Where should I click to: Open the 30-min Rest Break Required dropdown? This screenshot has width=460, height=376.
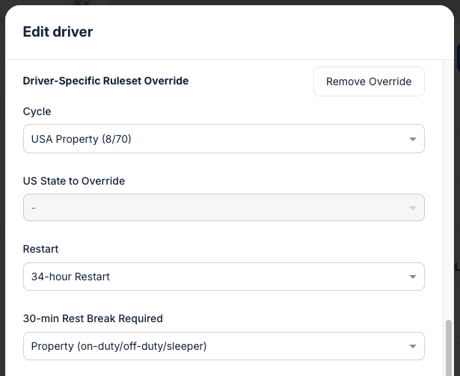click(x=224, y=346)
